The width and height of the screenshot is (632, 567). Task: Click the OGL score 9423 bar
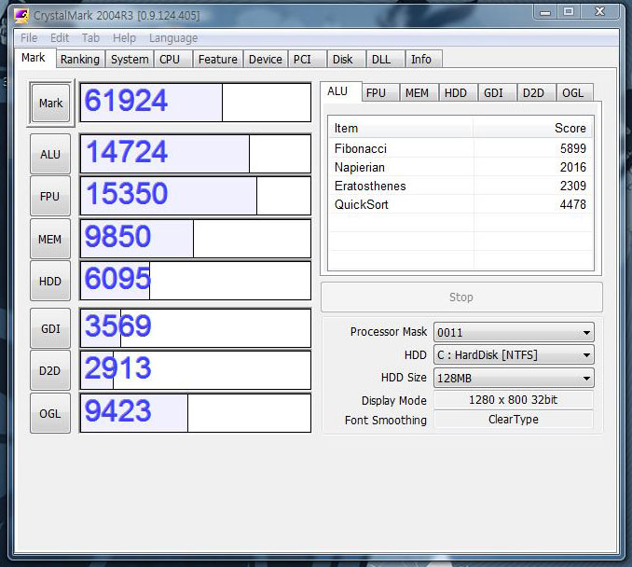click(196, 413)
